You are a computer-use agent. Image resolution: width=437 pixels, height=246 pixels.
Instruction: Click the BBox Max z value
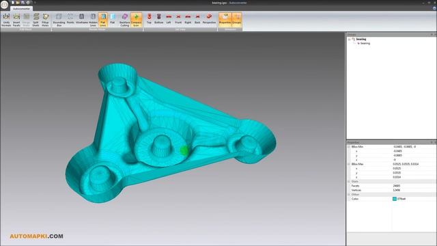397,177
